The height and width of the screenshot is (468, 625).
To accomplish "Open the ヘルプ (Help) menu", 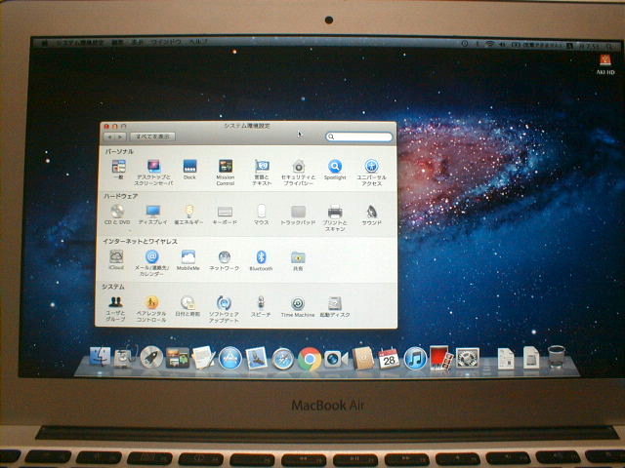I will (198, 43).
